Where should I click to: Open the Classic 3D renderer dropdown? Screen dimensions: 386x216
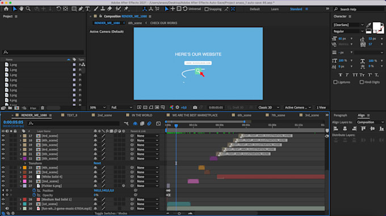(x=268, y=107)
